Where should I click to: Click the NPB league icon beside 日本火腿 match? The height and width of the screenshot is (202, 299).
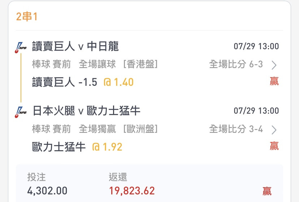point(21,112)
